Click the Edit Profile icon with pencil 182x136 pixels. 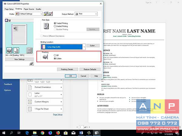pyautogui.click(x=50, y=14)
